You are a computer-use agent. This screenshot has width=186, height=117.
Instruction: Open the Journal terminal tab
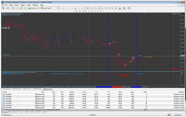click(x=44, y=112)
